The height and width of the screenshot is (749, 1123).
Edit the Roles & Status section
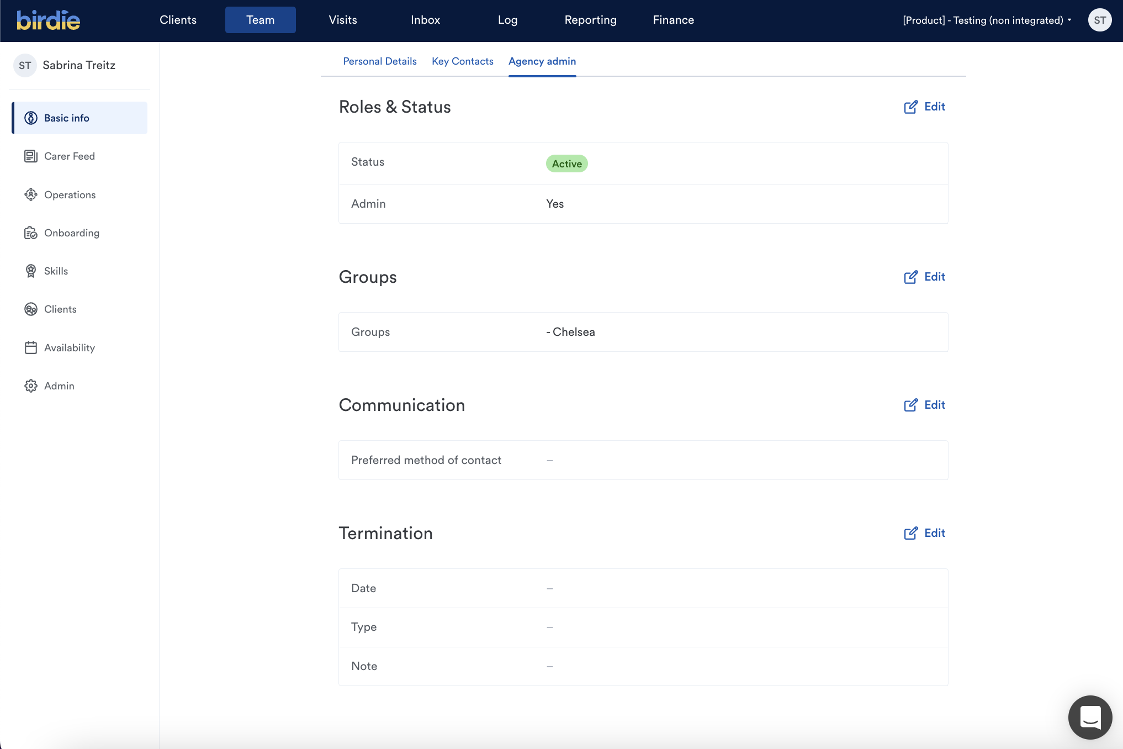(925, 107)
